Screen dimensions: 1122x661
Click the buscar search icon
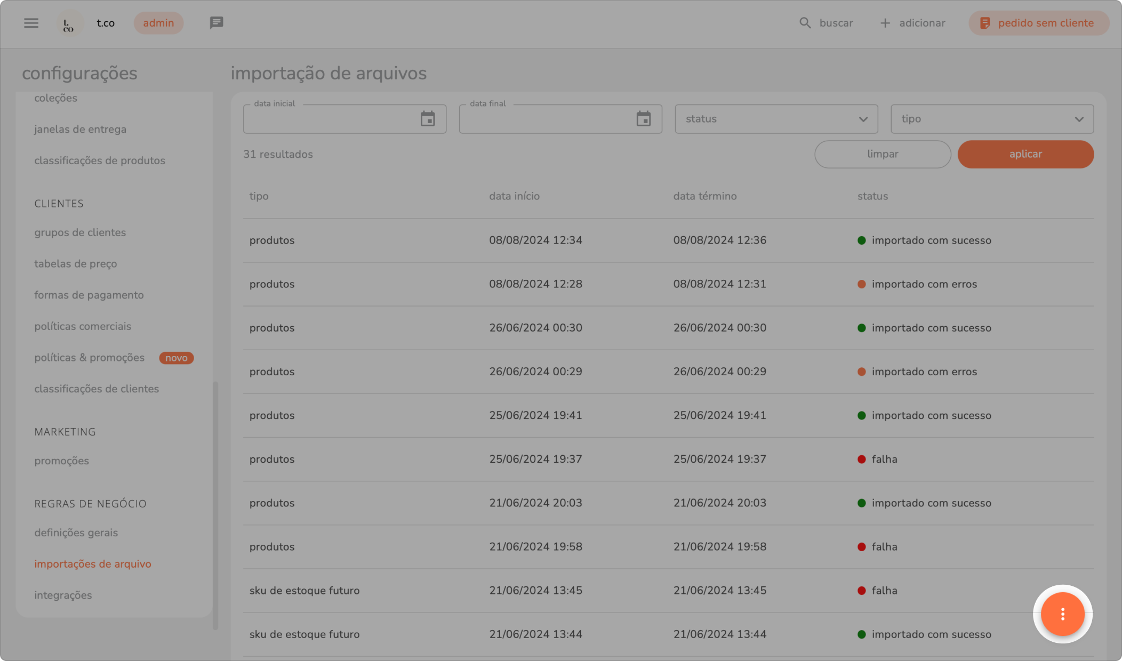[805, 23]
